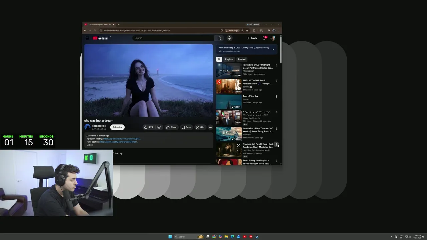This screenshot has width=427, height=240.
Task: Open the playlist Spotify link
Action: 122,139
